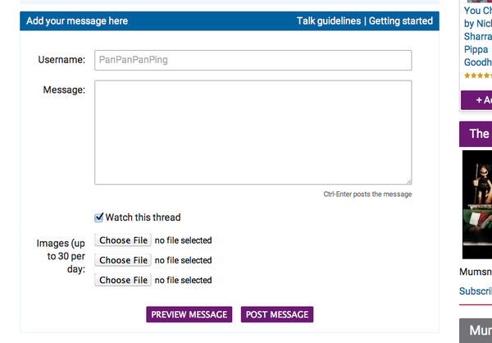Click the third Choose File button
Viewport: 492px width, 343px height.
coord(123,280)
